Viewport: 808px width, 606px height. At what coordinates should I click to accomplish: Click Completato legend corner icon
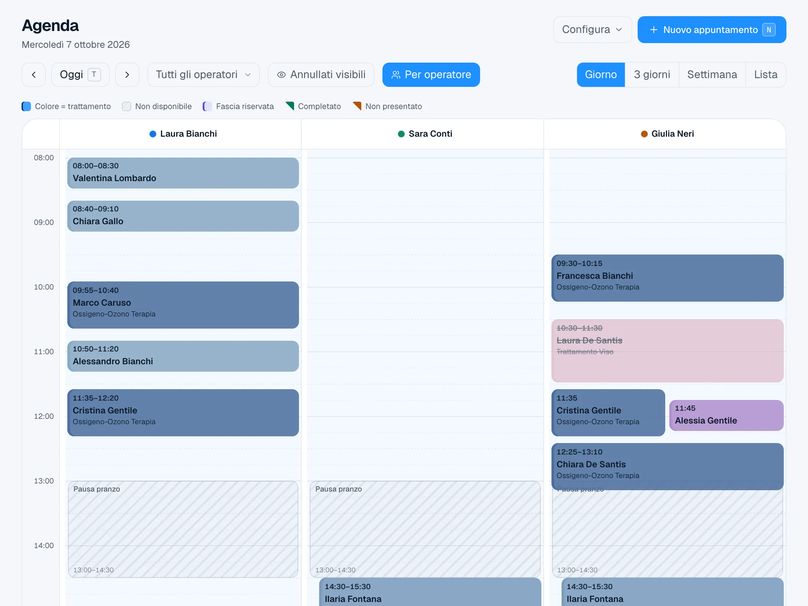click(290, 106)
